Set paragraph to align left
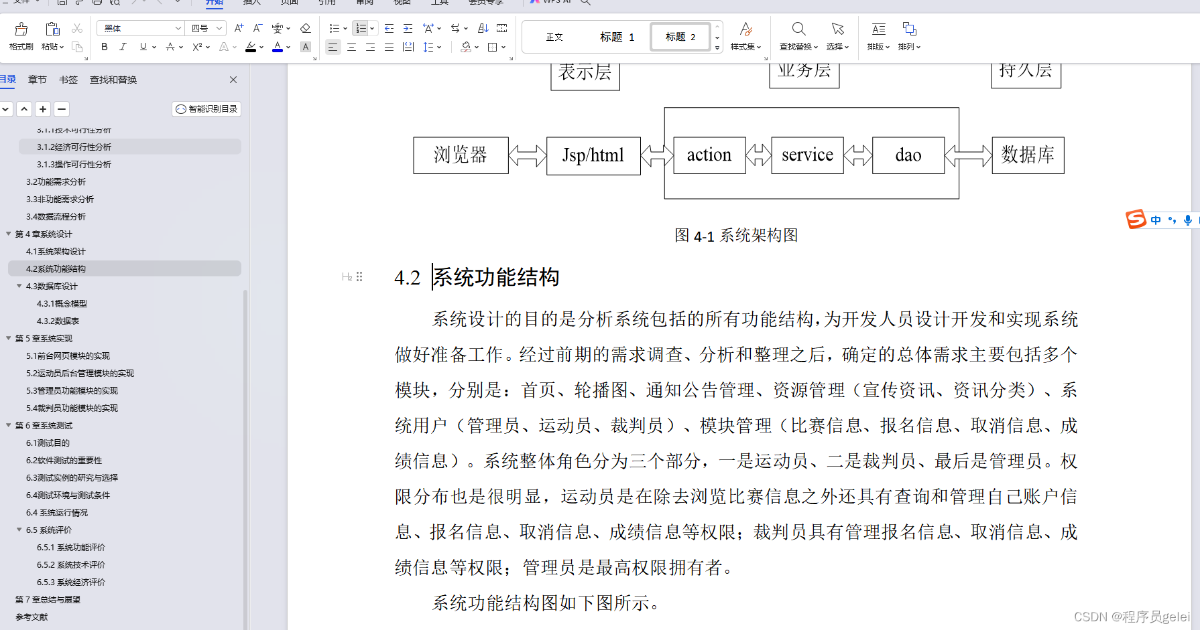1200x630 pixels. [333, 47]
